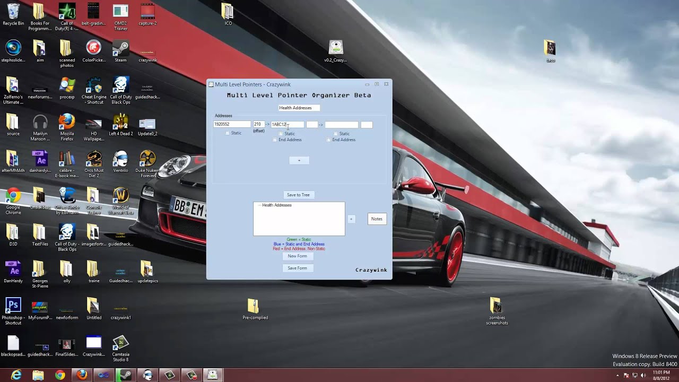The image size is (679, 382).
Task: Open Camtasia Studio 8 desktop shortcut
Action: [x=120, y=348]
